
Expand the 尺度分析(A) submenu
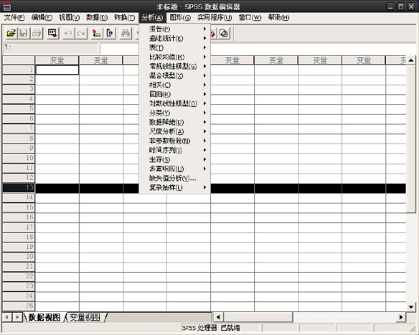coord(175,131)
